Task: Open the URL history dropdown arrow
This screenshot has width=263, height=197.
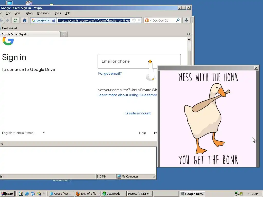Action: point(139,20)
